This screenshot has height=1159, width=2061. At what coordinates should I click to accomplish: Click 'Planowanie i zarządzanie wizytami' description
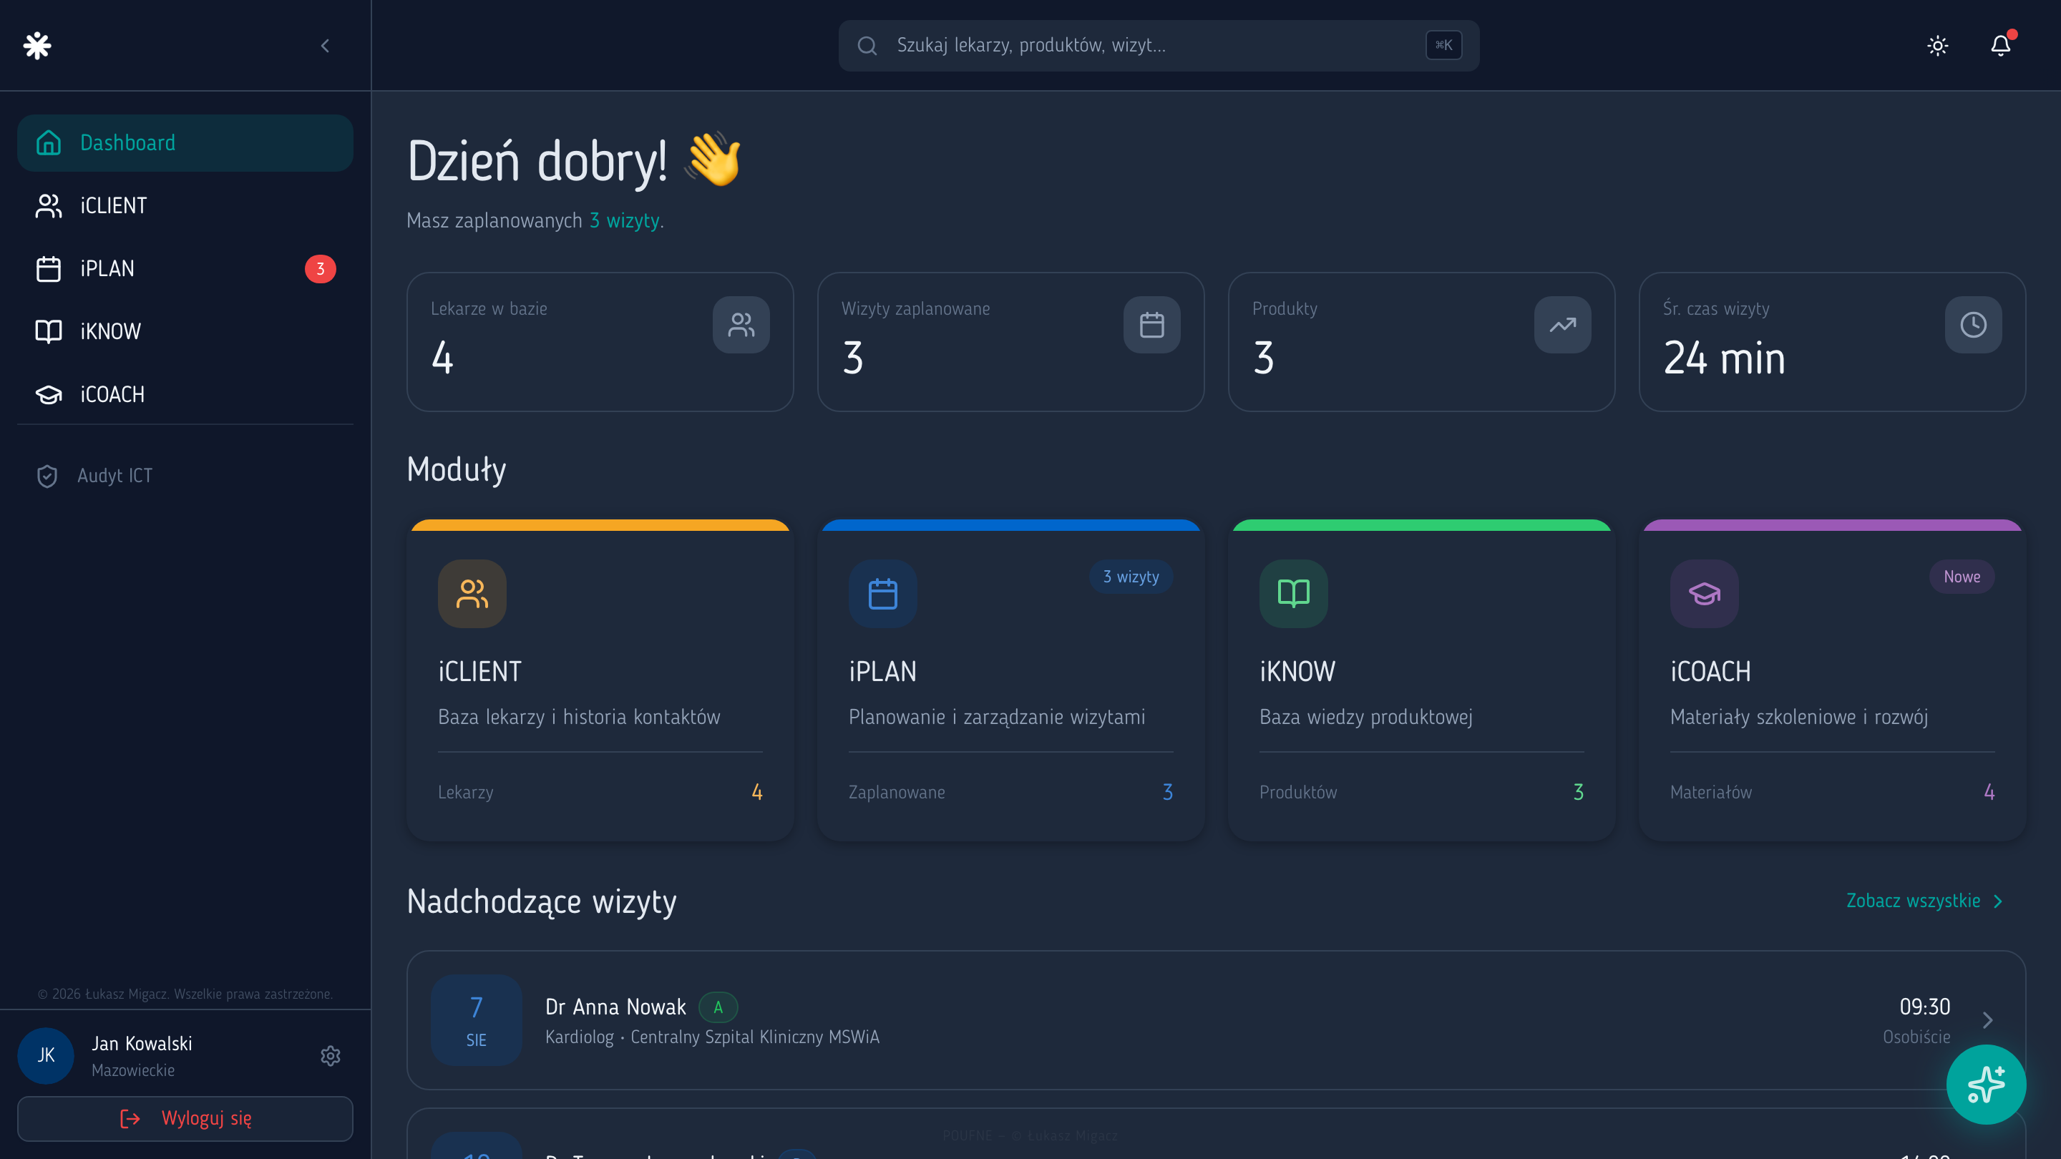coord(997,717)
